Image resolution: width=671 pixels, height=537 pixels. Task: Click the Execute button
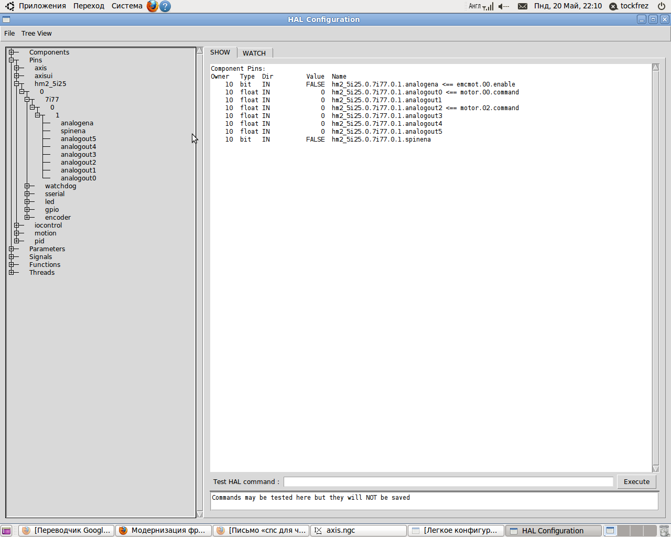636,482
